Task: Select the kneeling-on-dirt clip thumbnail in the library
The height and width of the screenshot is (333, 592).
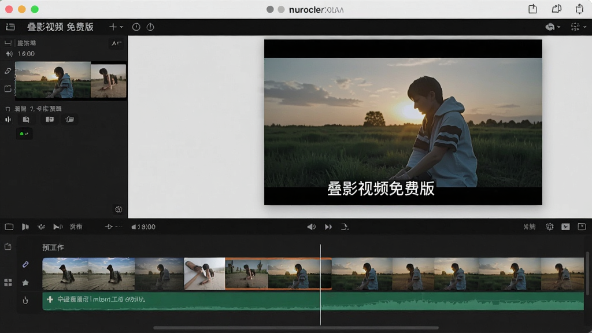Action: click(108, 81)
